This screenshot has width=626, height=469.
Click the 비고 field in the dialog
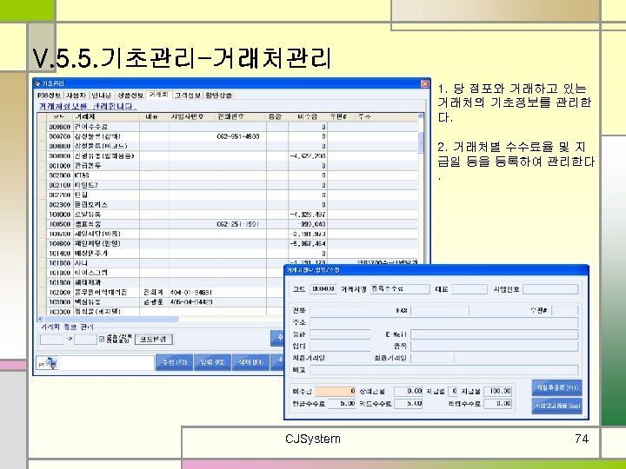pos(444,370)
